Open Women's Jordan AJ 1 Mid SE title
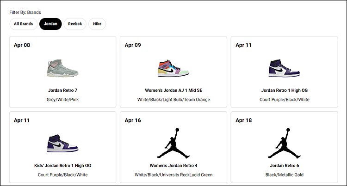 coord(173,90)
